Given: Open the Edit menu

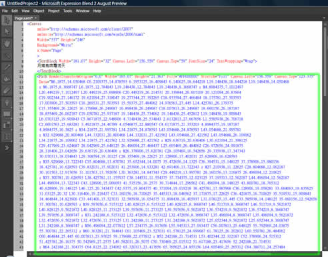Looking at the screenshot, I should tap(15, 11).
